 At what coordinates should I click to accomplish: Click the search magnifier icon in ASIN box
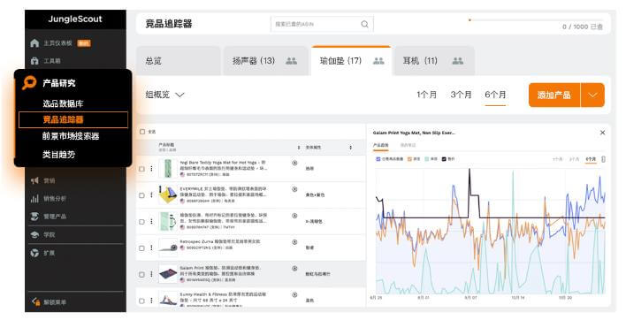pos(364,25)
